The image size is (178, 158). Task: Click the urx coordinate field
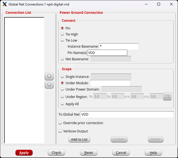(137, 97)
